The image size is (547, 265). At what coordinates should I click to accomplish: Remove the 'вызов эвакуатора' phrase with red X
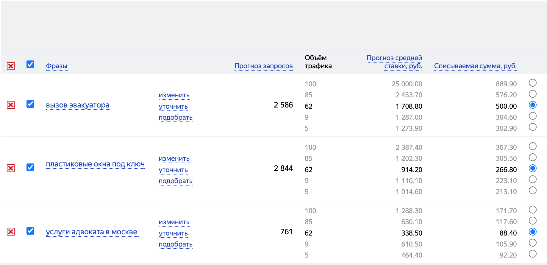click(11, 105)
